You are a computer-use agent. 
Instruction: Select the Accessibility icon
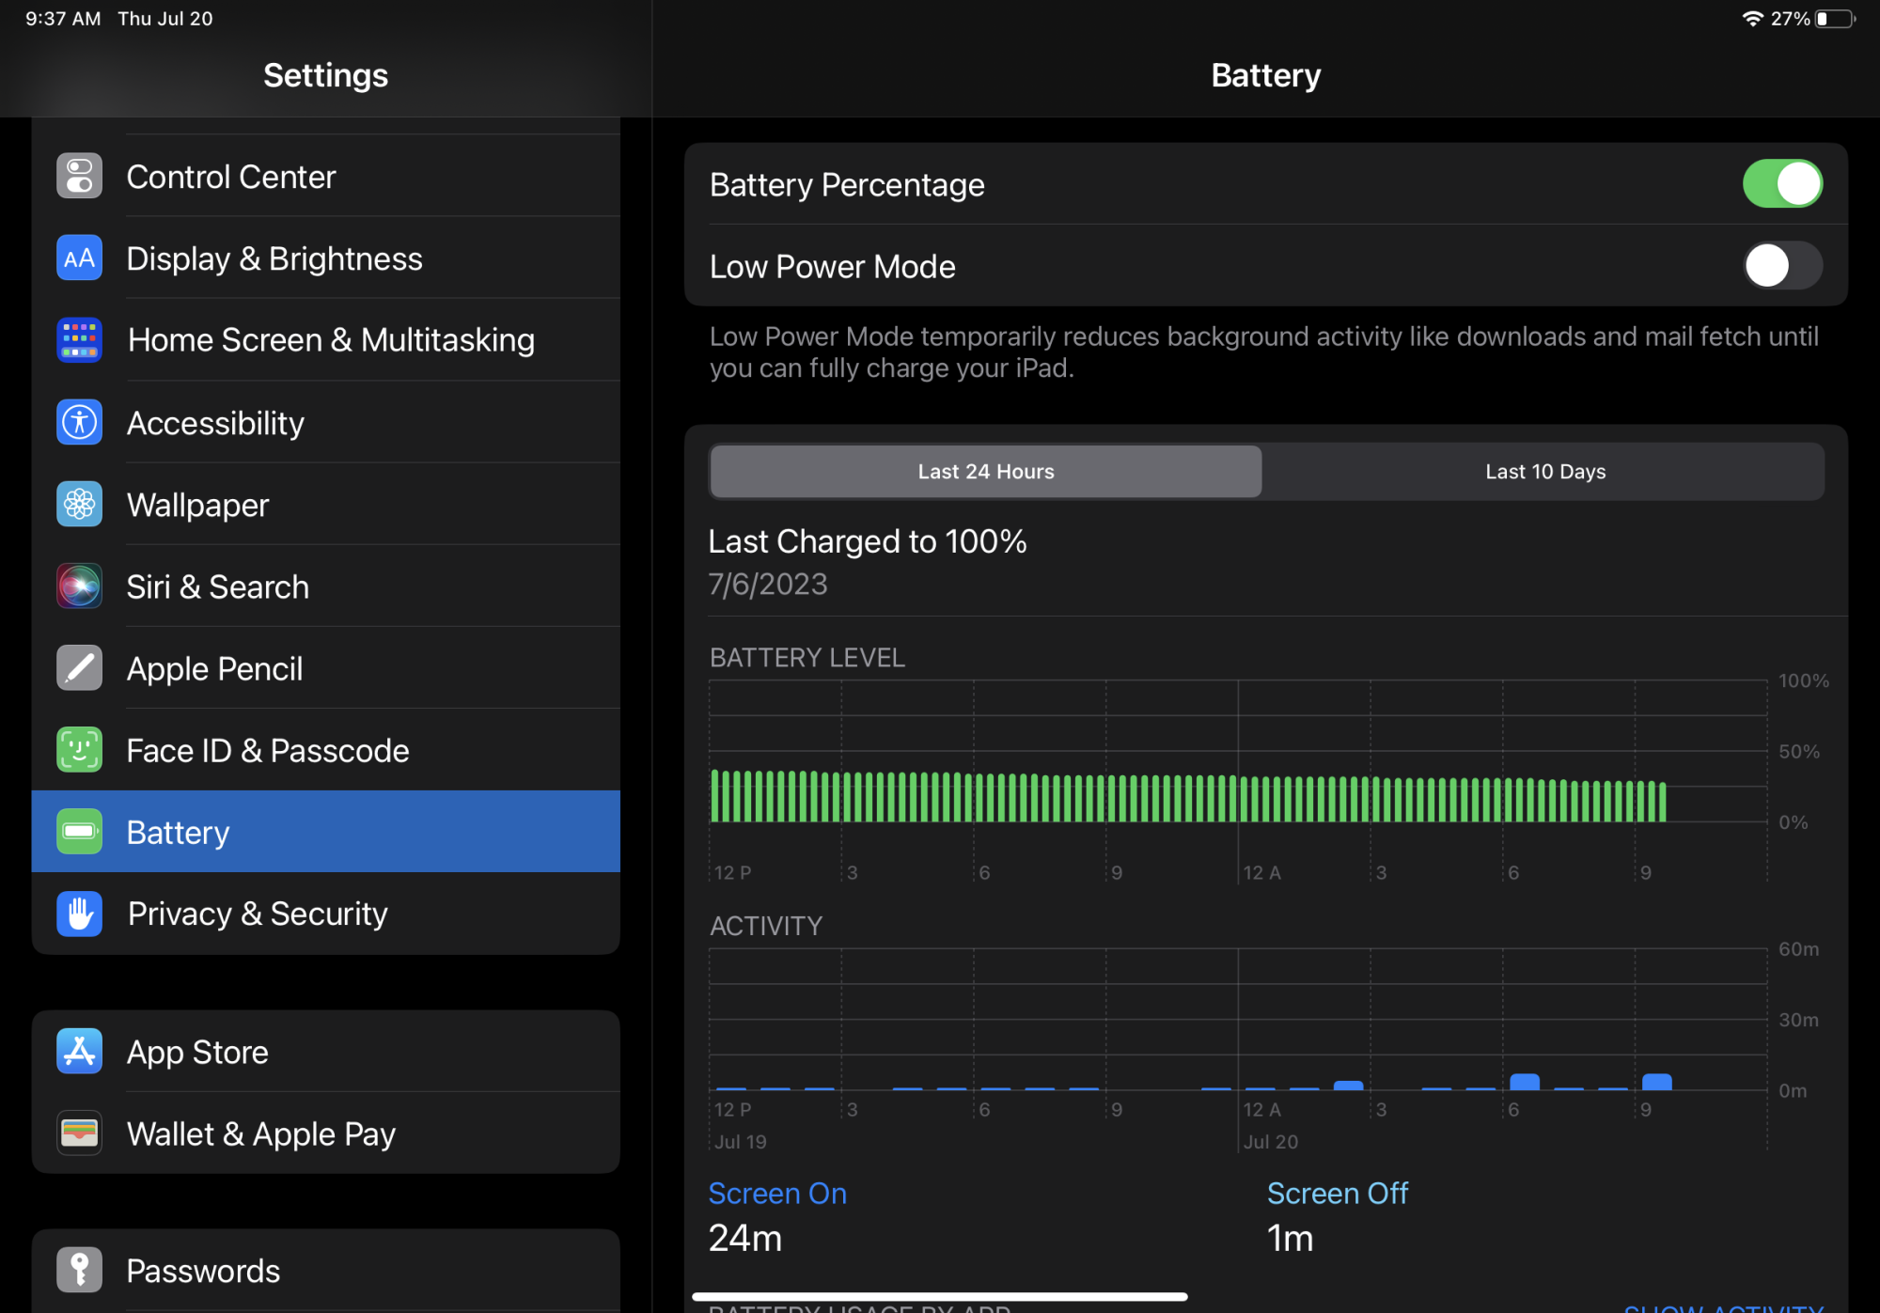(79, 423)
